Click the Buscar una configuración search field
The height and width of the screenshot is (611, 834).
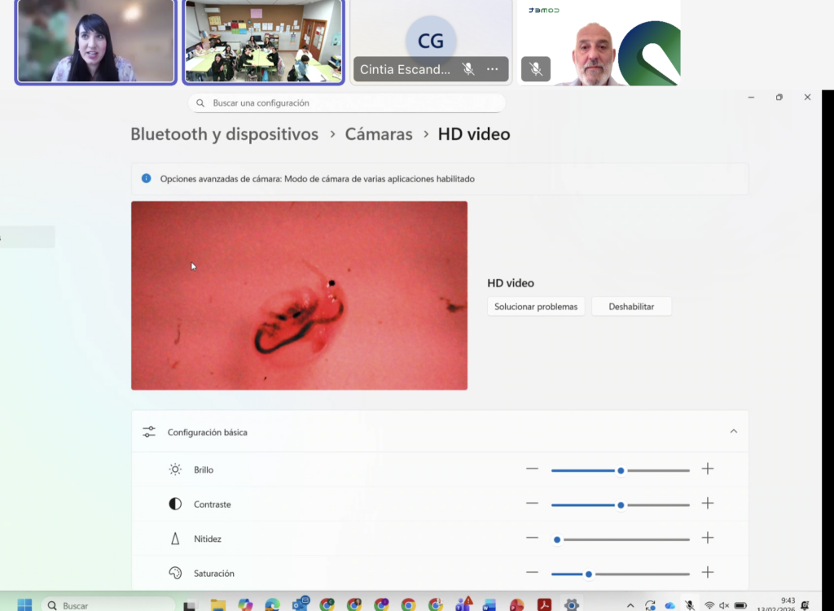(x=350, y=103)
